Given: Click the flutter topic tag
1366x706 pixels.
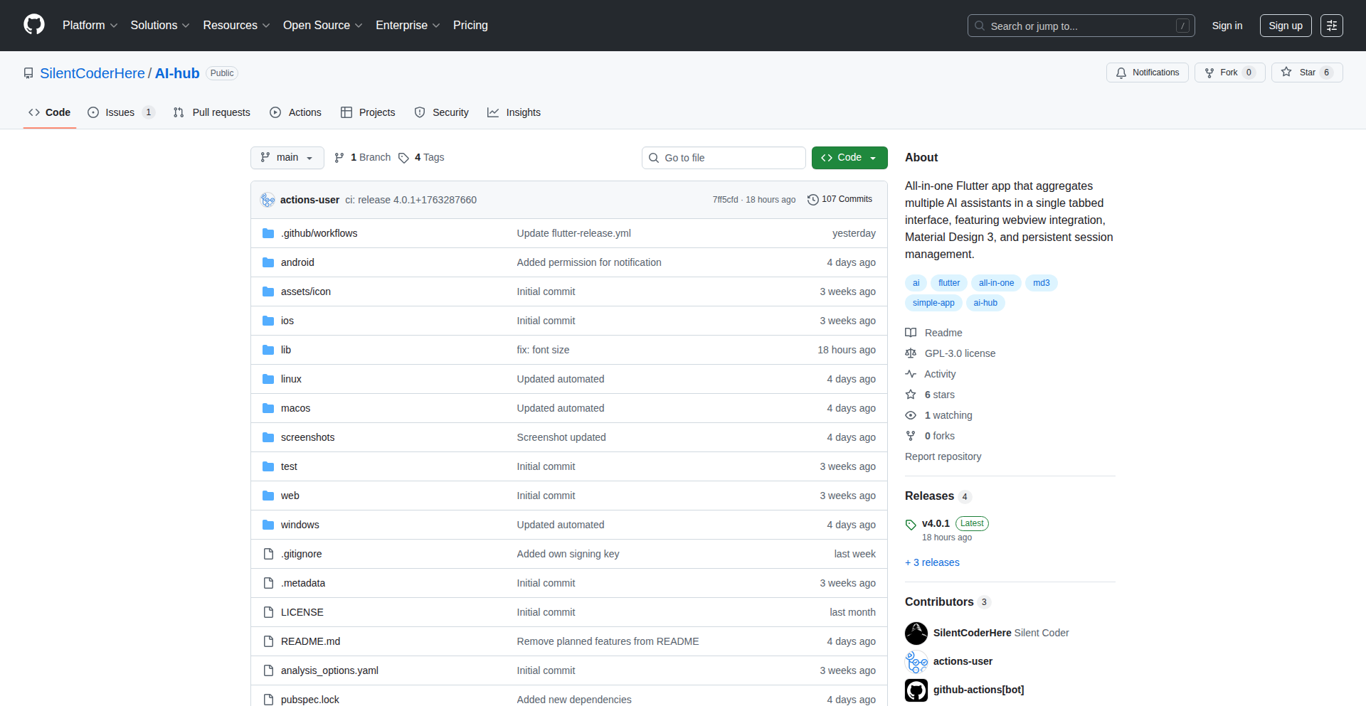Looking at the screenshot, I should (949, 283).
